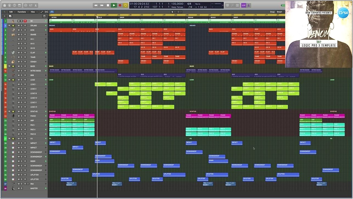
Task: Toggle the blue Catch playhead button
Action: click(x=52, y=12)
